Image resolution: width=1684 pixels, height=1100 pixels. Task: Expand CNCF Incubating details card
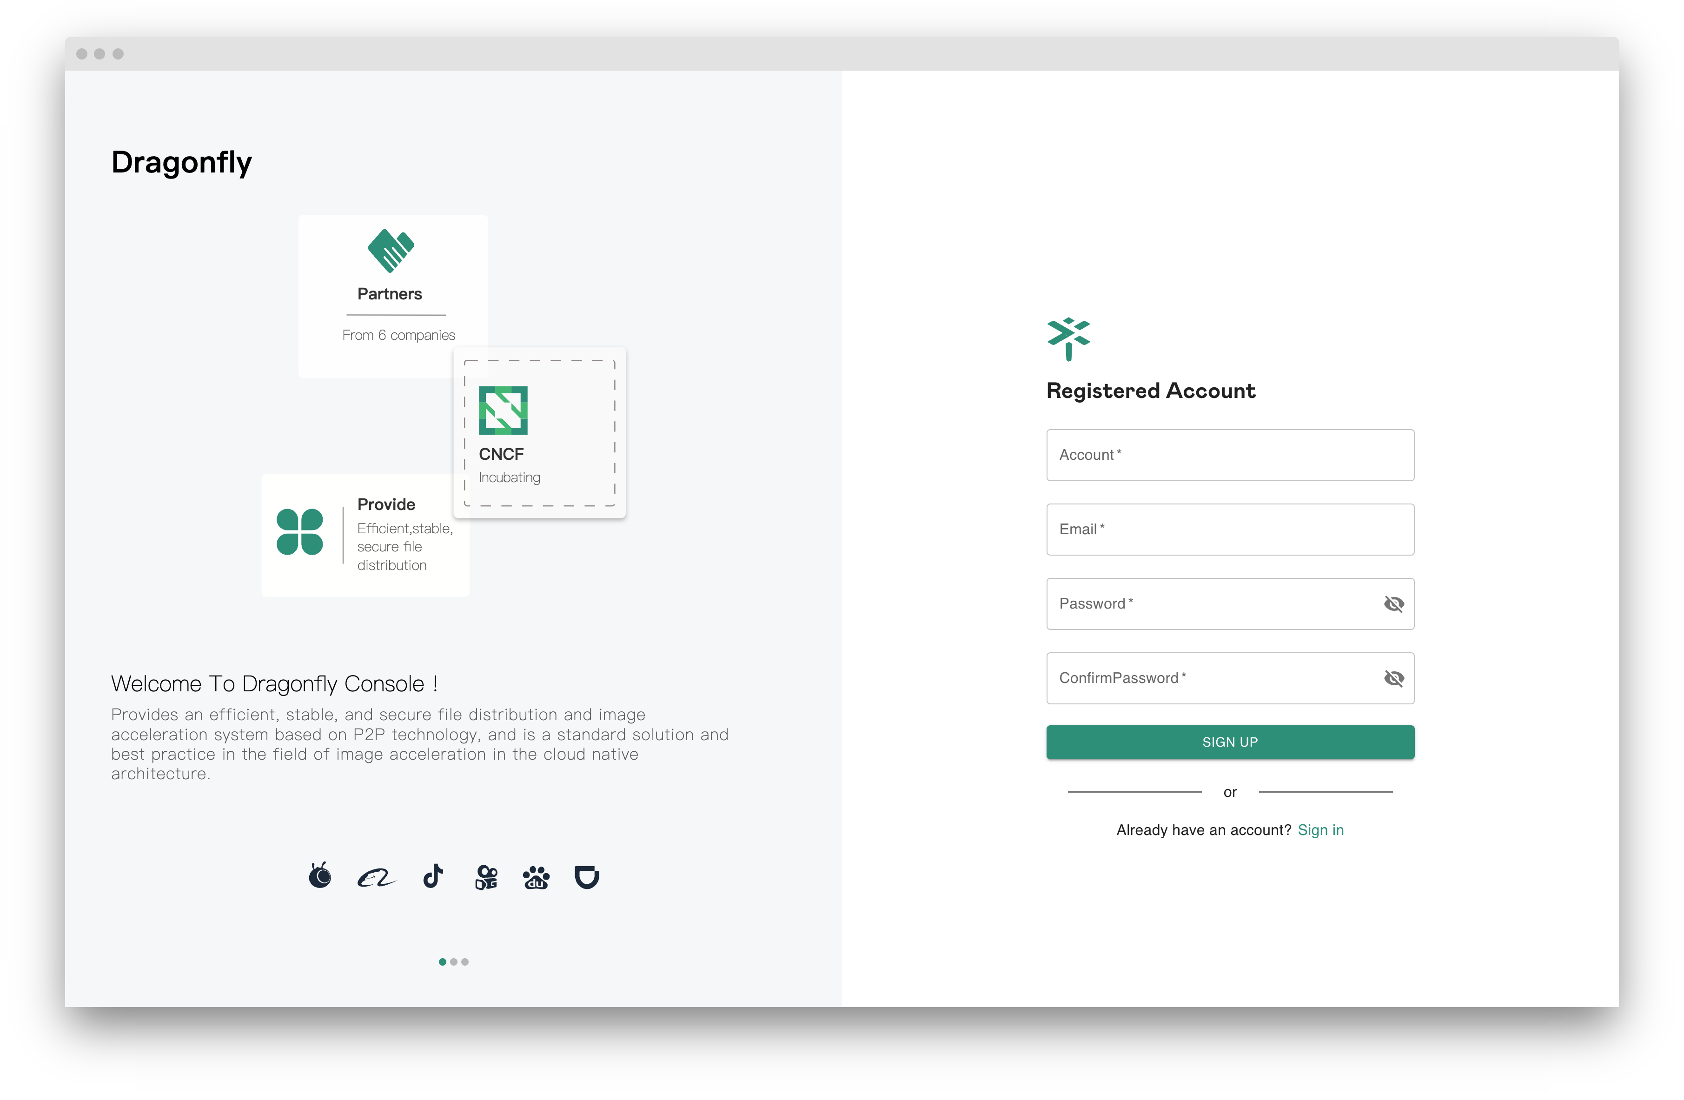point(541,432)
